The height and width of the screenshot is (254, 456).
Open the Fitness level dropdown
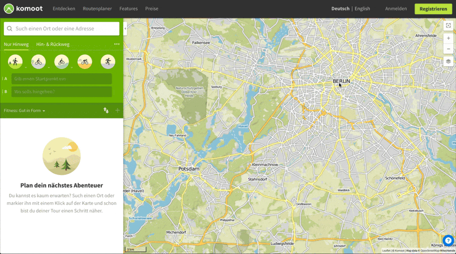[x=24, y=111]
